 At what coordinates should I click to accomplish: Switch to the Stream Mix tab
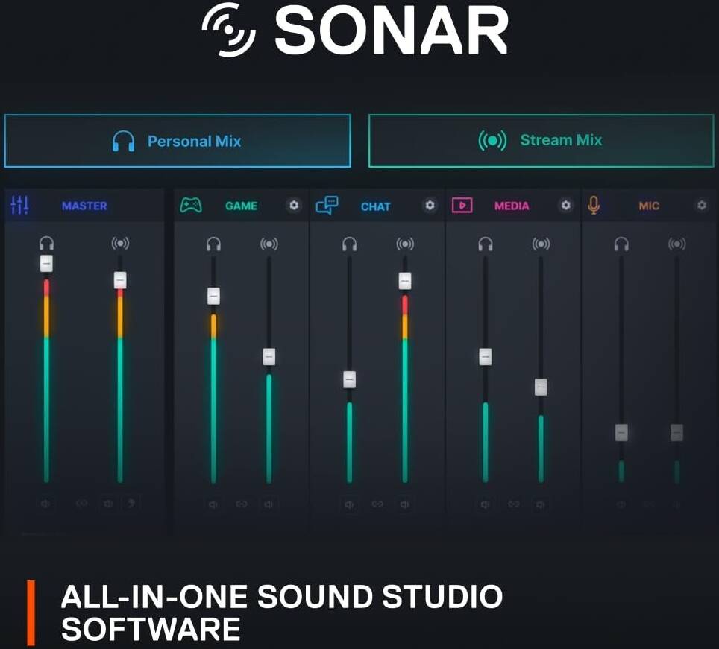(541, 140)
